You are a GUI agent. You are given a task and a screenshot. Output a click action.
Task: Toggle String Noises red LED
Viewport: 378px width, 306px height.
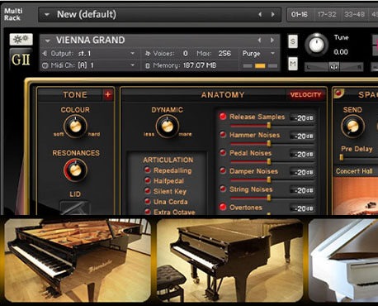[223, 189]
